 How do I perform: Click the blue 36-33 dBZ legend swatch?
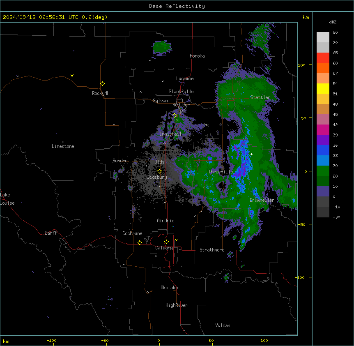pos(323,150)
